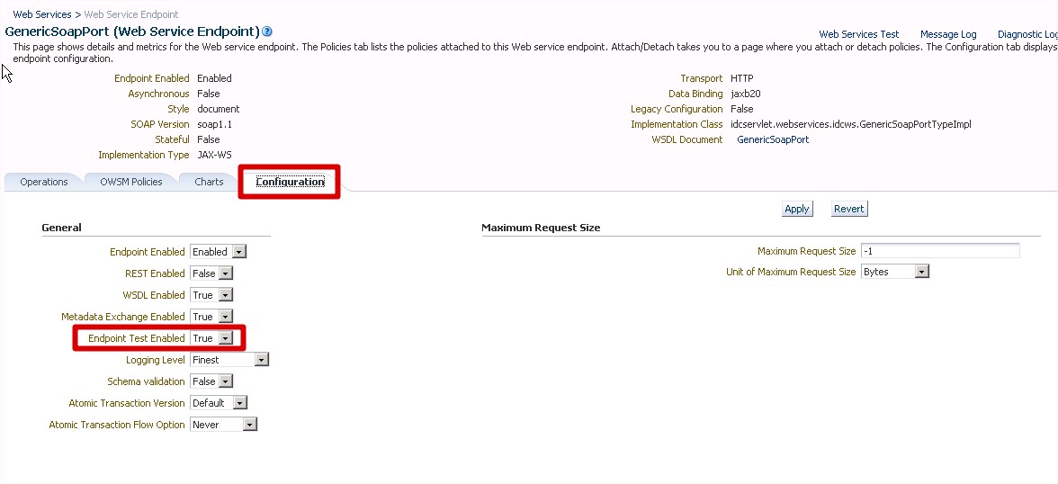Open Atomic Transaction Flow Option dropdown
1058x484 pixels.
(223, 425)
